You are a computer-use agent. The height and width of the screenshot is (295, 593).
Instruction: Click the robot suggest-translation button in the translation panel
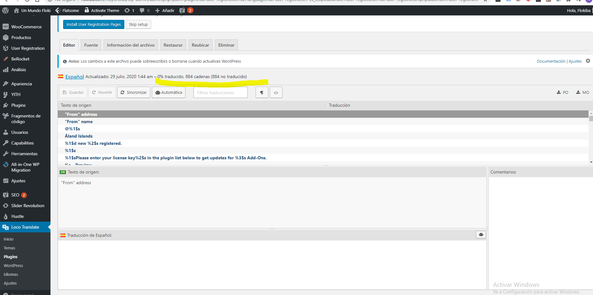coord(481,235)
